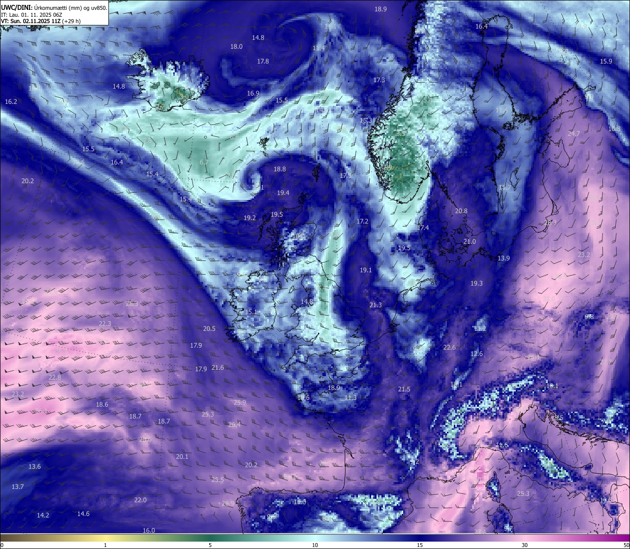Screen dimensions: 630x549
Task: Click the map value '22.0'
Action: click(x=140, y=500)
